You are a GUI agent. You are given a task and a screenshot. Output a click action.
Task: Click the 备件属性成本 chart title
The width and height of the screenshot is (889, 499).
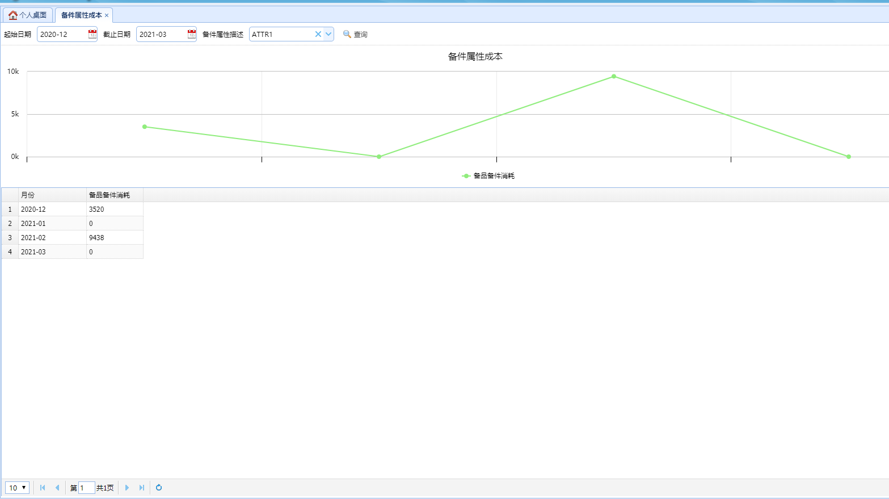pos(475,57)
